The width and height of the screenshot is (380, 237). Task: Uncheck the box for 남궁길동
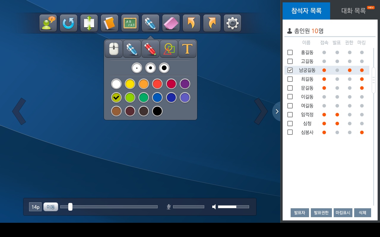(x=290, y=70)
